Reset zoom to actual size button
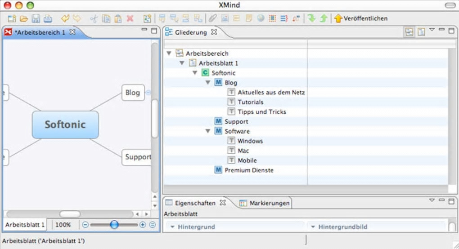This screenshot has height=249, width=459. 153,225
